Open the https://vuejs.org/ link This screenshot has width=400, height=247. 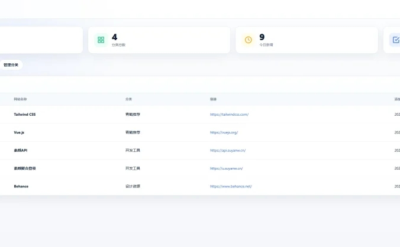(x=224, y=132)
